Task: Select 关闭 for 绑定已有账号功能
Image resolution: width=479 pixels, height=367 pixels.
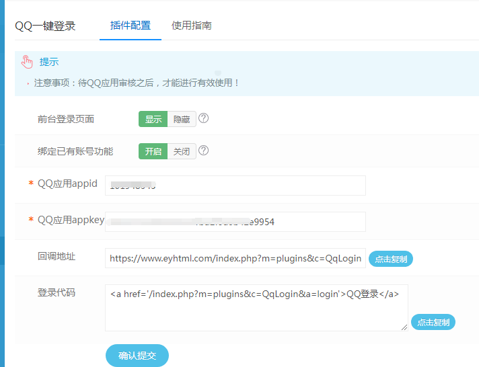Action: click(182, 151)
